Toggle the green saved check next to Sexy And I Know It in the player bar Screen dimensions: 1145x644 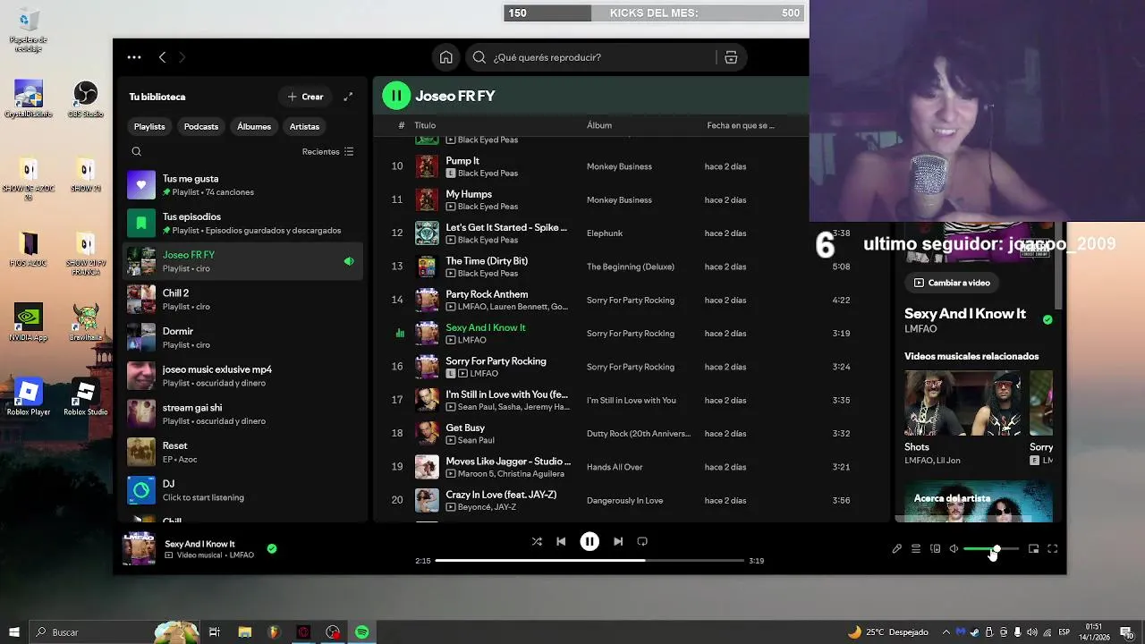tap(272, 549)
